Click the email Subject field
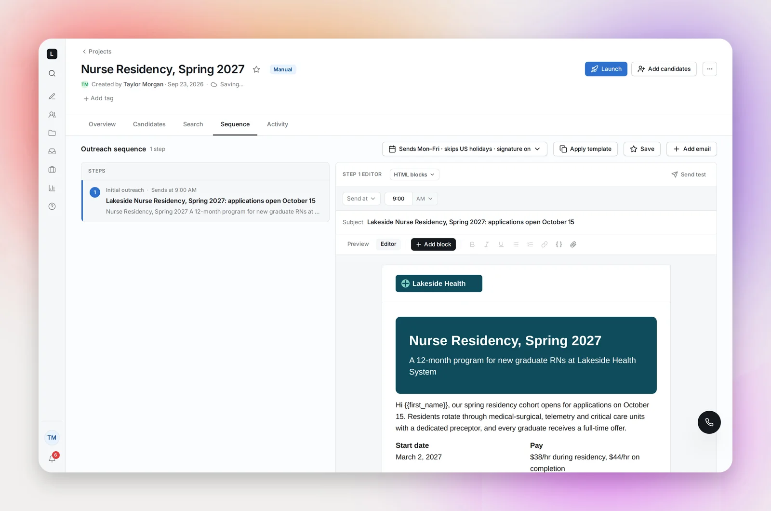Image resolution: width=771 pixels, height=511 pixels. pos(526,222)
